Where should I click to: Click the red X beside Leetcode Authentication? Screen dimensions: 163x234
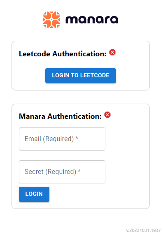coord(112,52)
